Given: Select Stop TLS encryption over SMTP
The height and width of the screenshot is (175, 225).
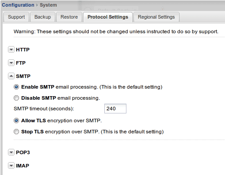Looking at the screenshot, I should pos(16,132).
